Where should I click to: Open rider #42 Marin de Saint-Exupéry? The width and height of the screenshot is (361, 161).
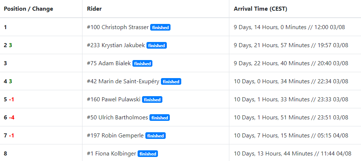[x=123, y=81]
